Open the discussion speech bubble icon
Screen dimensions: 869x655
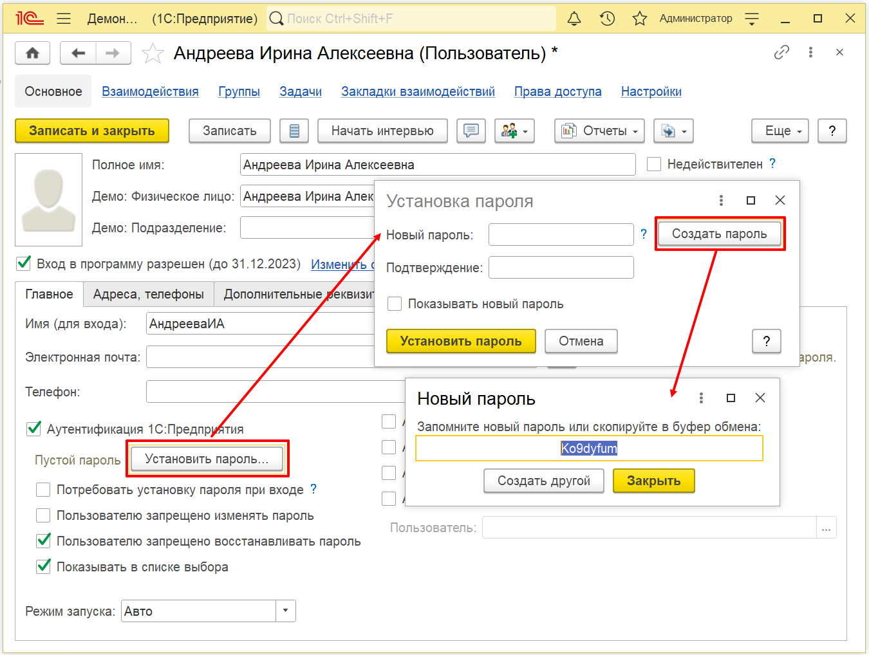[x=471, y=131]
